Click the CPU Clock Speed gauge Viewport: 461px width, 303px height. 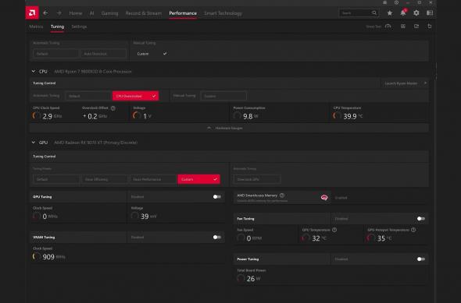(36, 116)
